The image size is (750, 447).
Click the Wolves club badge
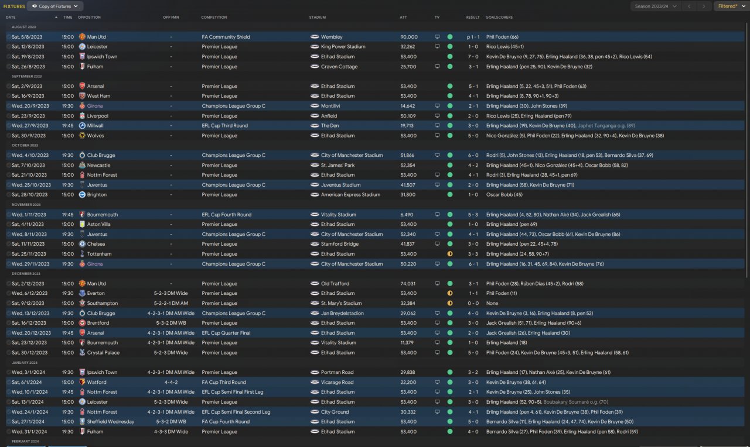(82, 136)
